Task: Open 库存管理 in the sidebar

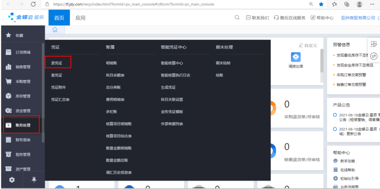Action: (x=23, y=96)
